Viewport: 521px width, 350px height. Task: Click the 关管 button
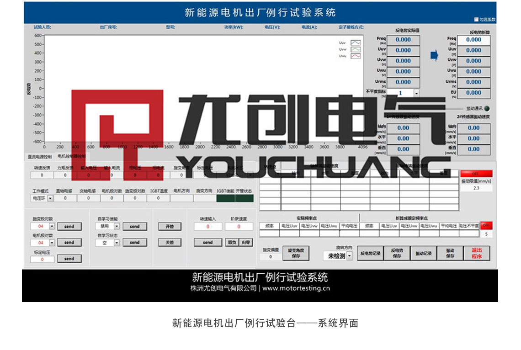point(170,243)
